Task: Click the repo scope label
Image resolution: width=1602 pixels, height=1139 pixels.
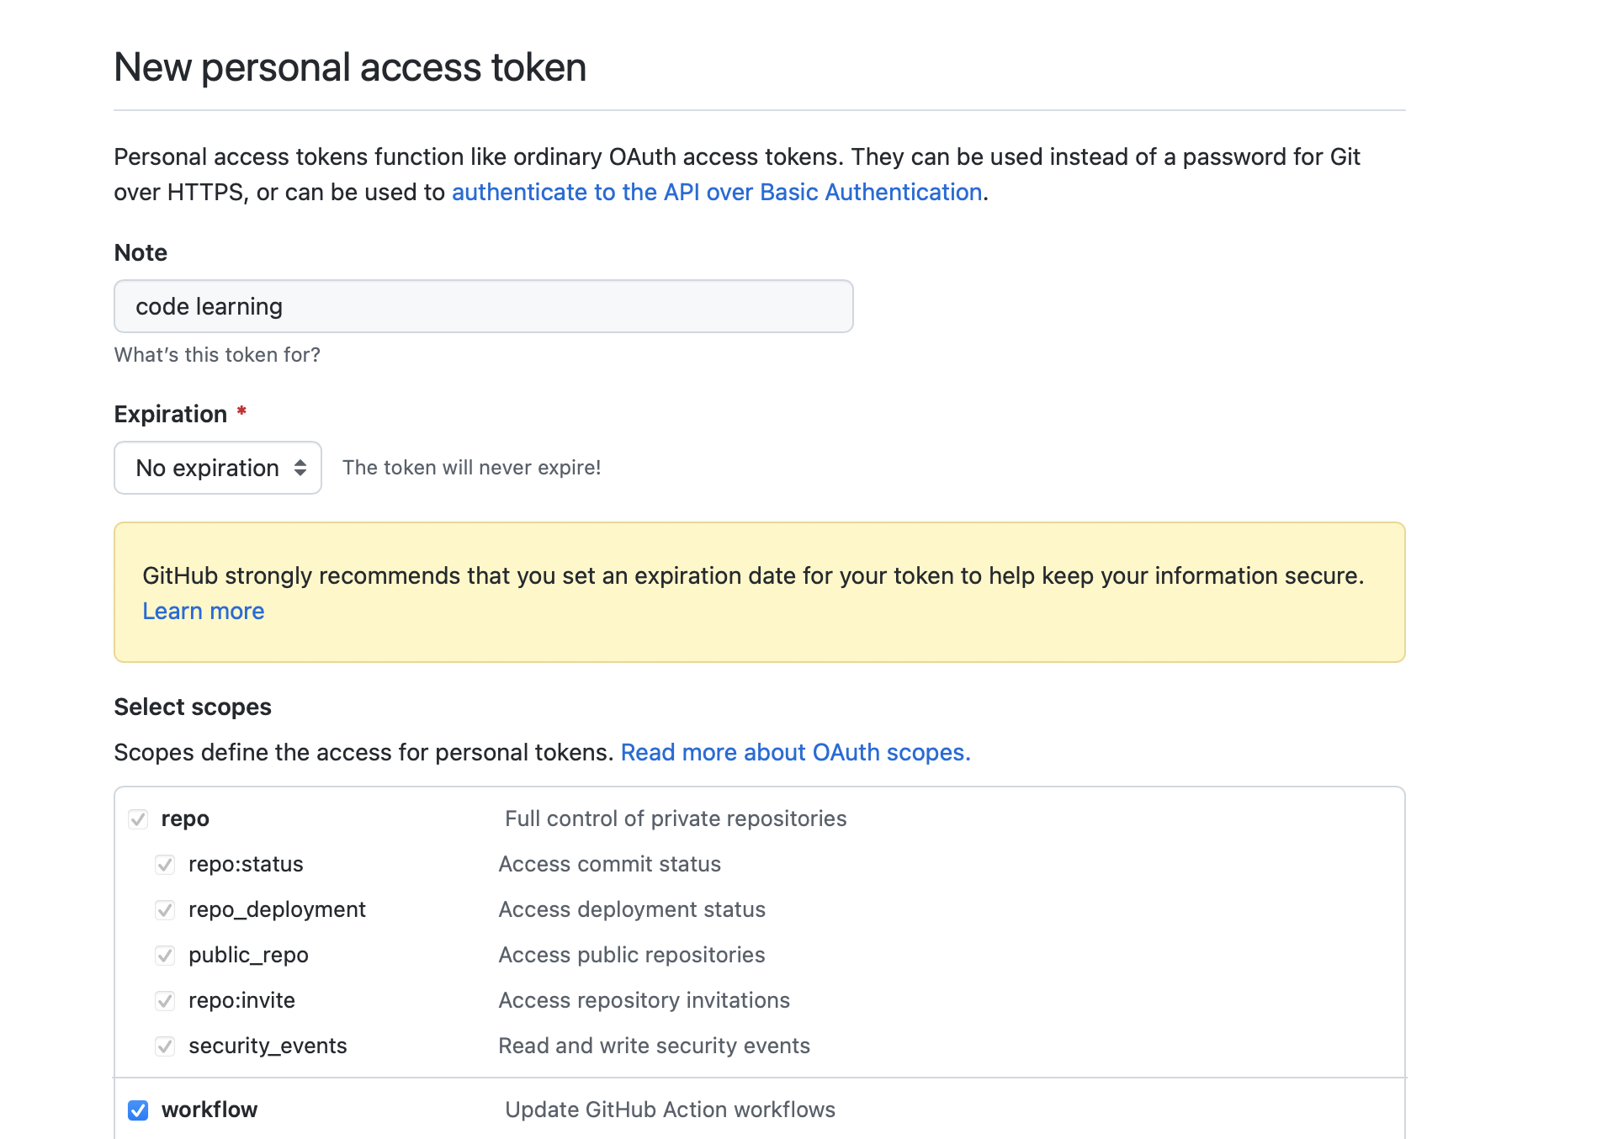Action: pyautogui.click(x=185, y=818)
